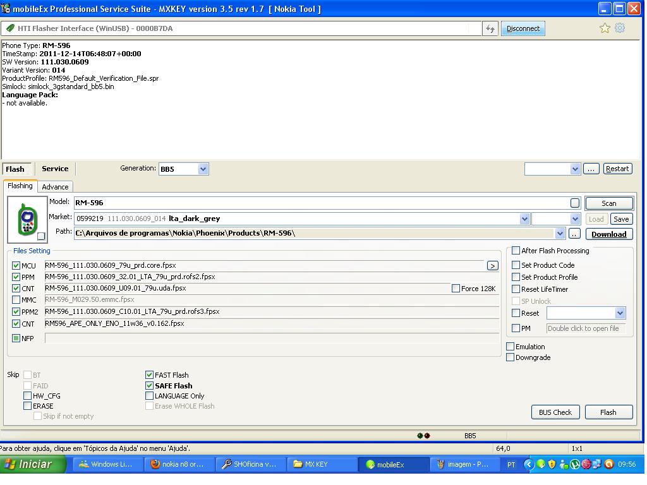
Task: Expand the Market product code dropdown
Action: pyautogui.click(x=524, y=219)
